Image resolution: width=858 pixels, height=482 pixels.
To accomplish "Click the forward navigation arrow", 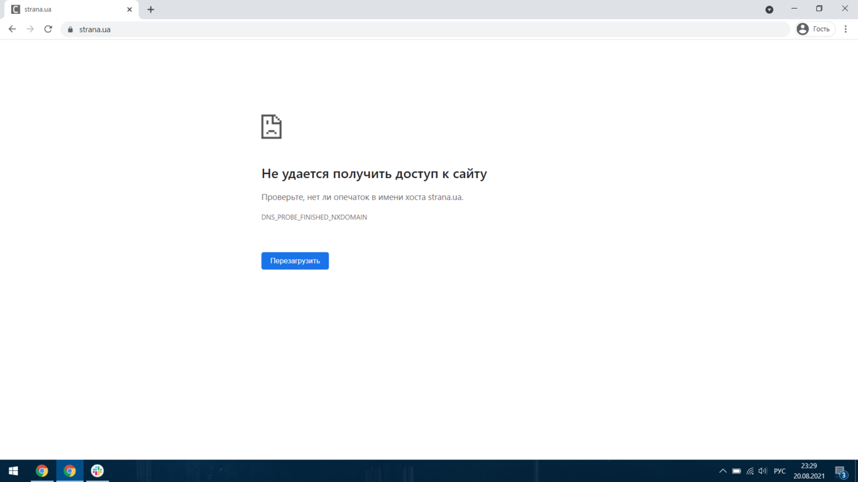I will pyautogui.click(x=30, y=29).
